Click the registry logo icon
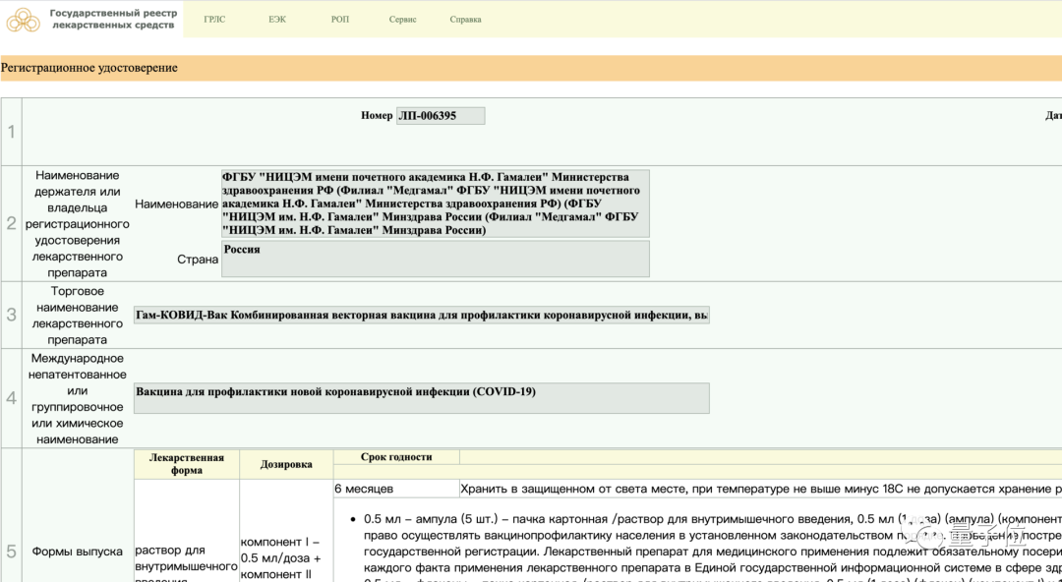This screenshot has width=1062, height=582. click(x=23, y=19)
